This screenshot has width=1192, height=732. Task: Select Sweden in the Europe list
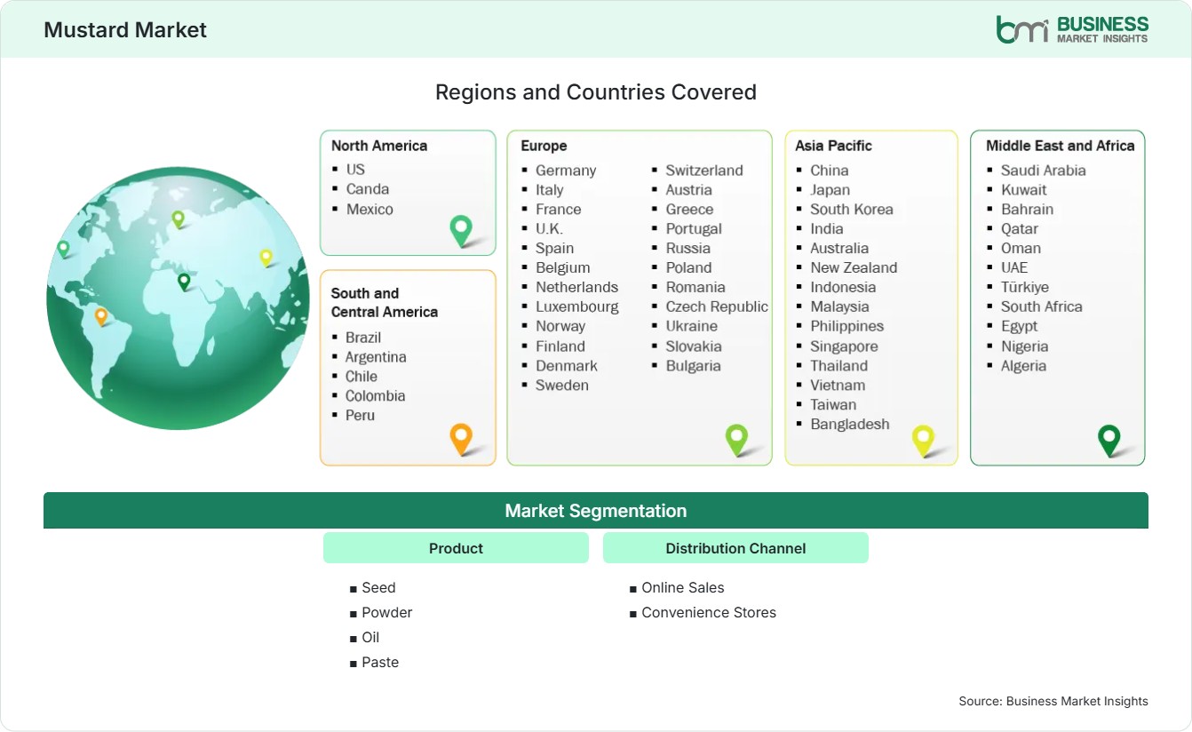coord(562,385)
